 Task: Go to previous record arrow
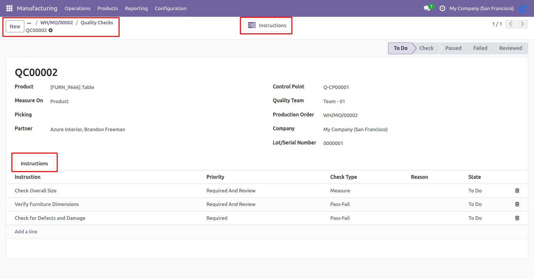(511, 24)
